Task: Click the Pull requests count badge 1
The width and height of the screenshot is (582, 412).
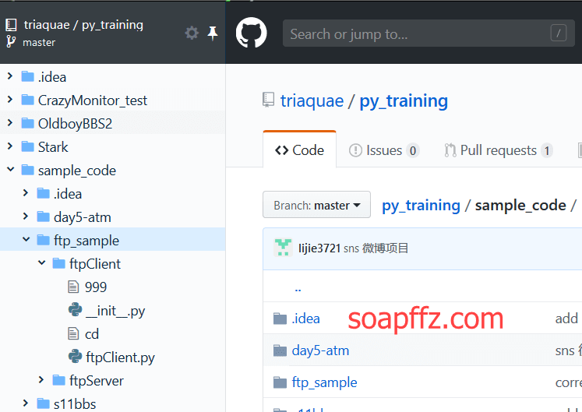Action: click(x=547, y=150)
